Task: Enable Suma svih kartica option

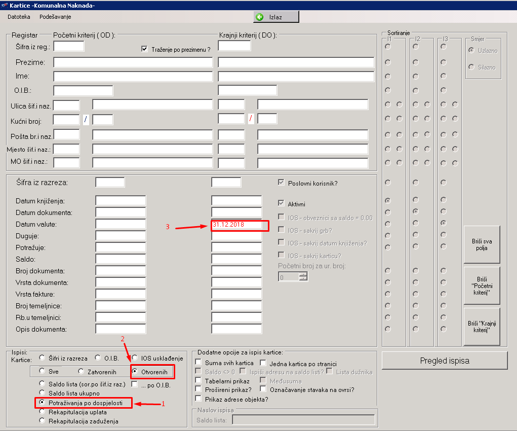Action: click(198, 363)
